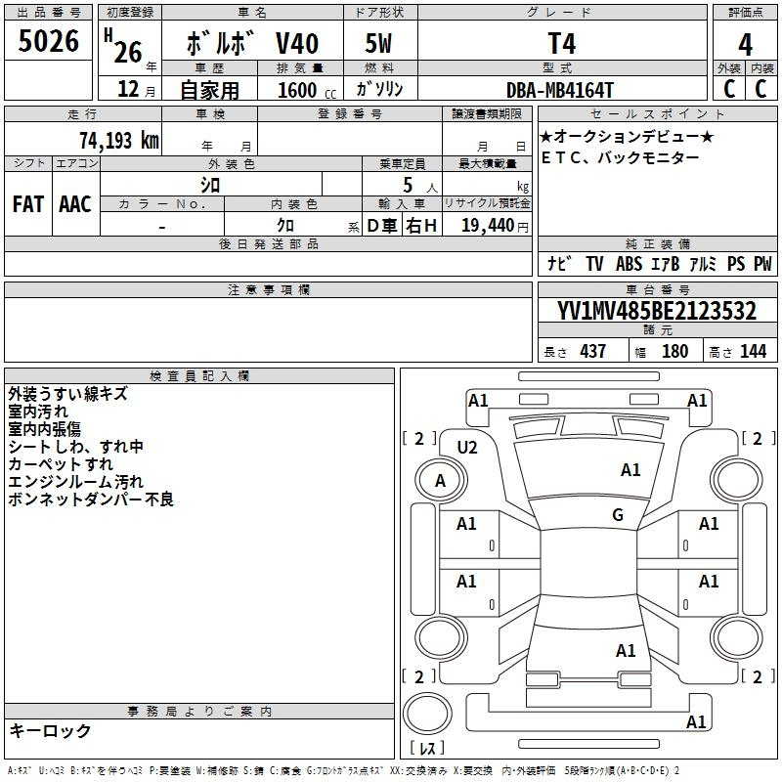Click the TV equipment entry

click(x=594, y=263)
